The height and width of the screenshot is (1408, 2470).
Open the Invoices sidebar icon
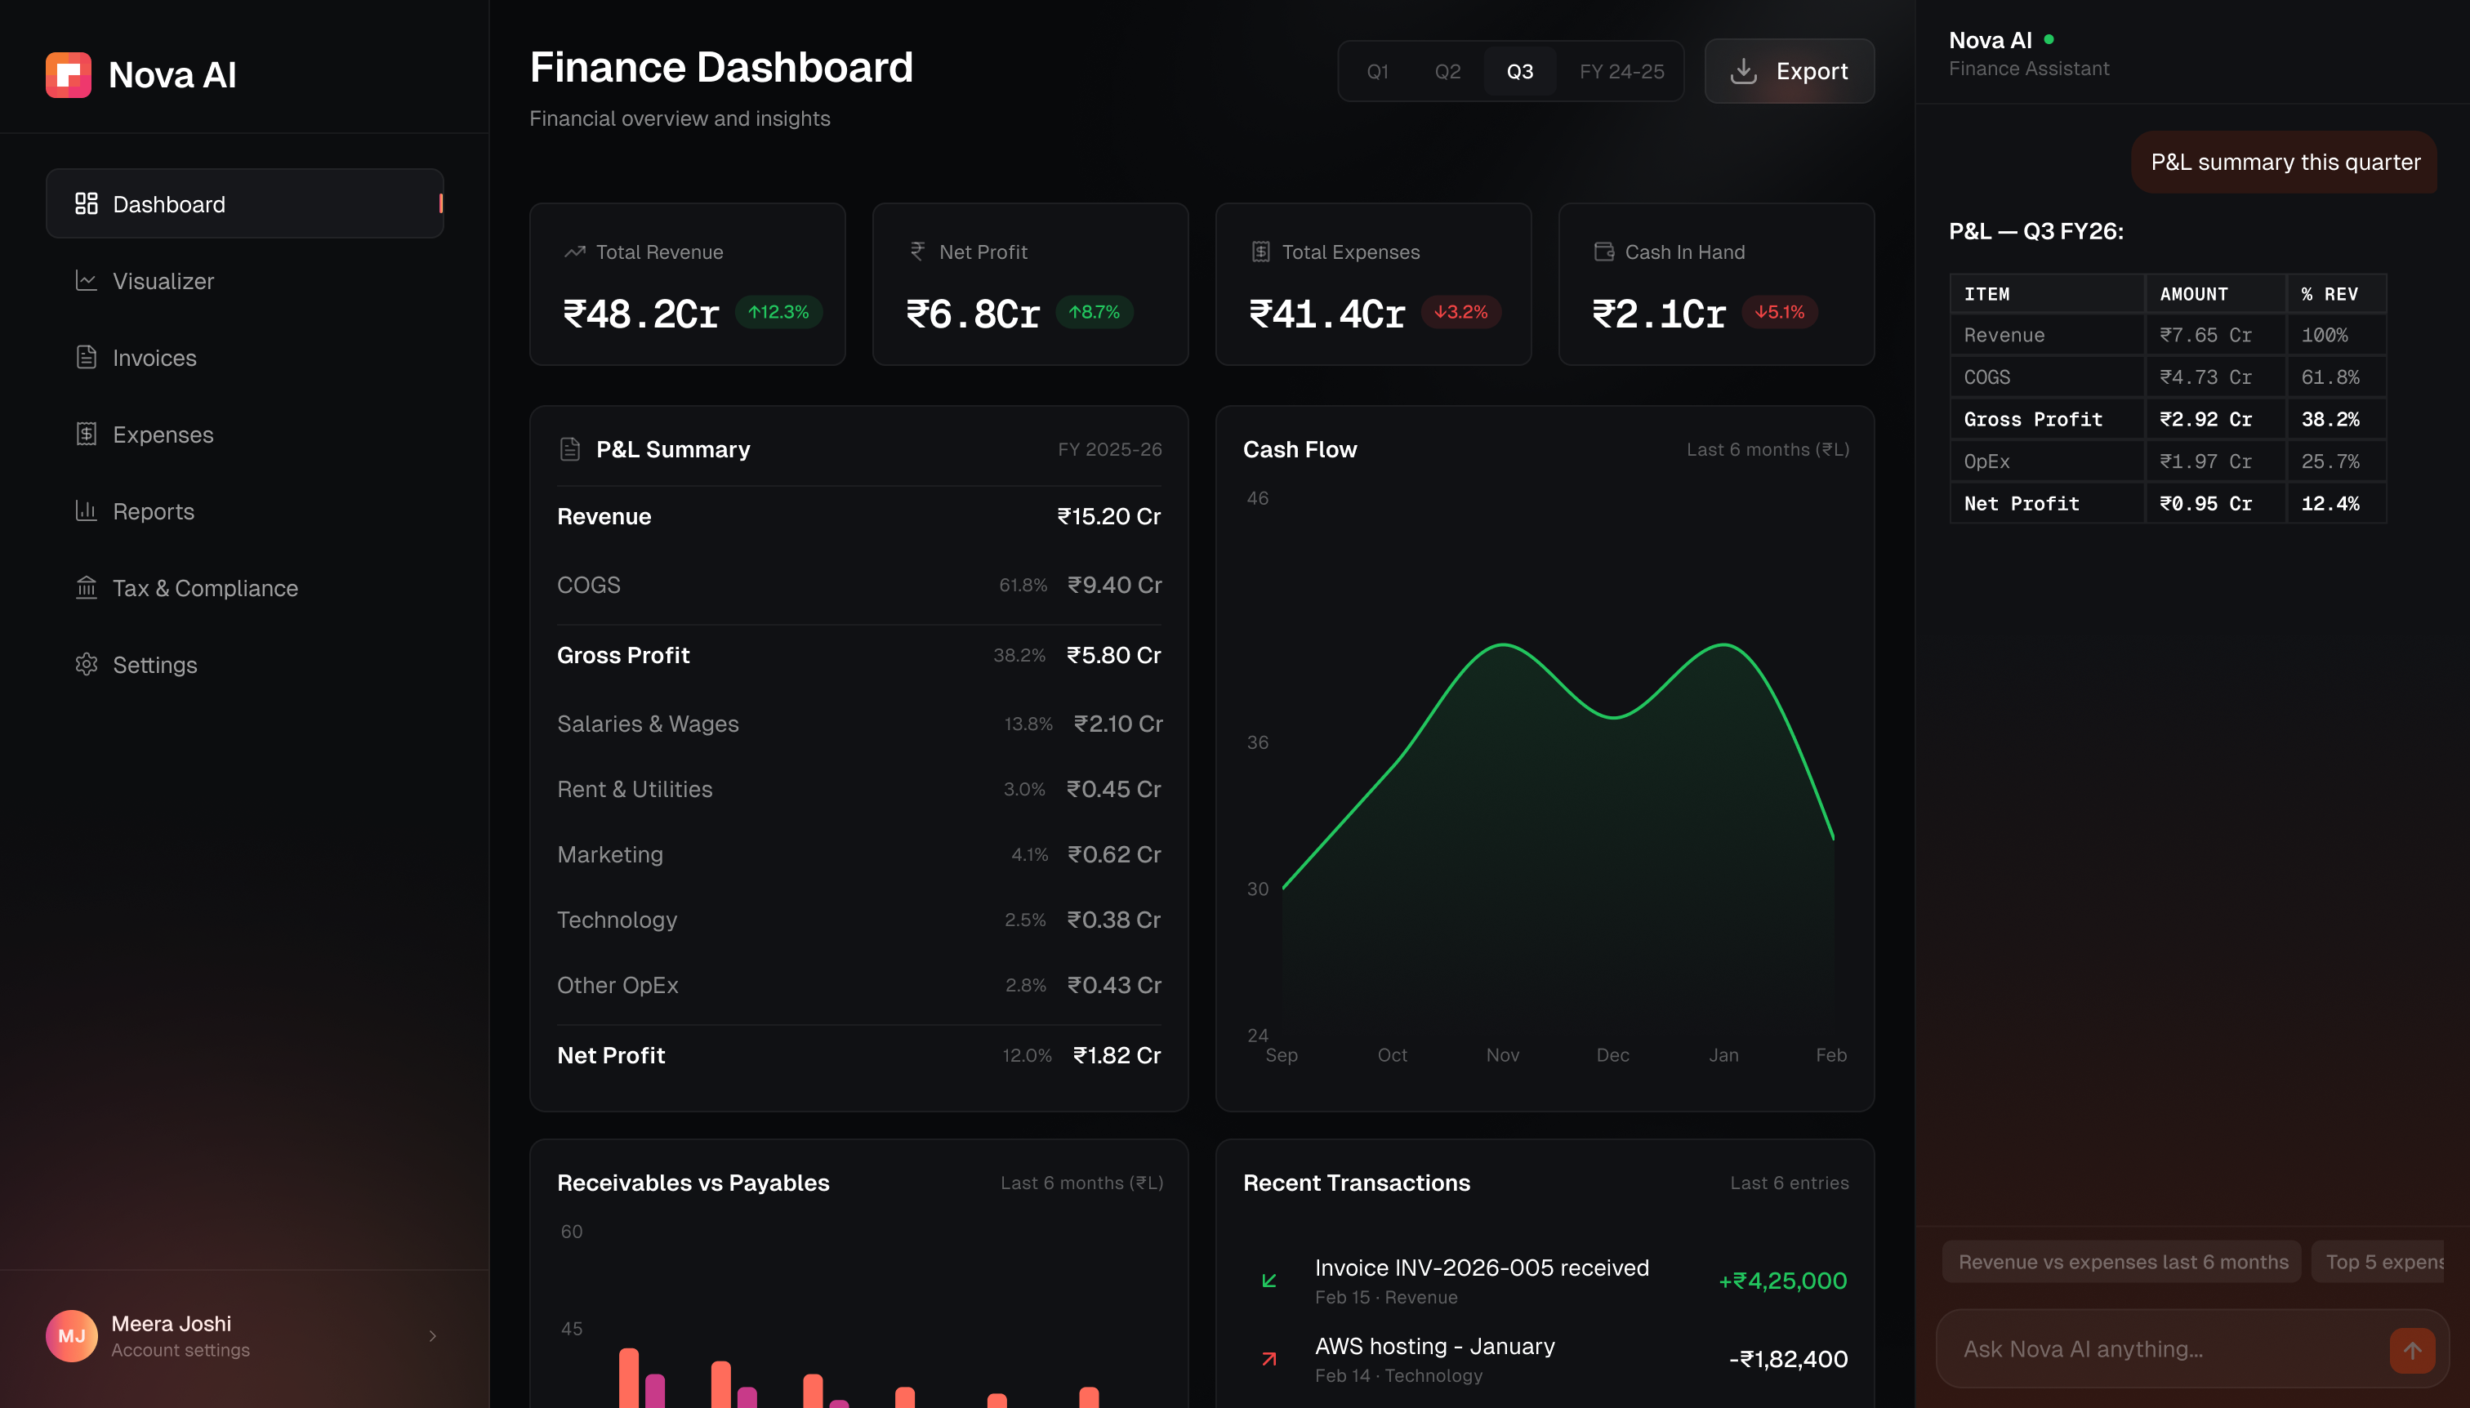point(87,357)
